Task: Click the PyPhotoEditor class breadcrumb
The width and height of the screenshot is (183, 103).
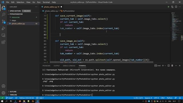Action: click(67, 11)
